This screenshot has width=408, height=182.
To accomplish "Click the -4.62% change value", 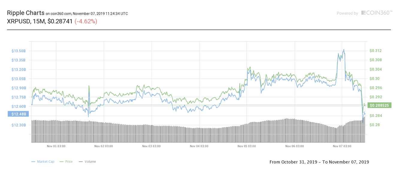I will click(x=86, y=21).
